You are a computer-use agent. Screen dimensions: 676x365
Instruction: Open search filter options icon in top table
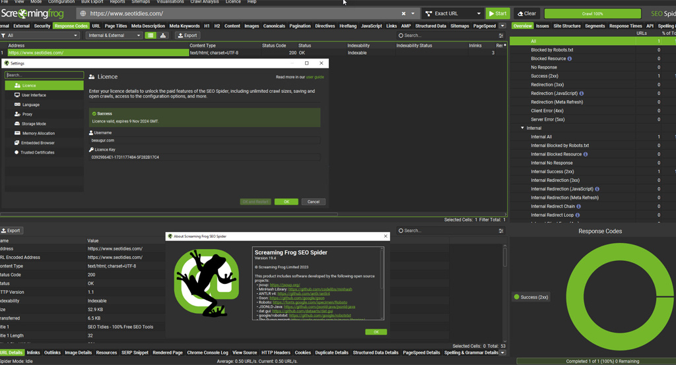pyautogui.click(x=501, y=36)
